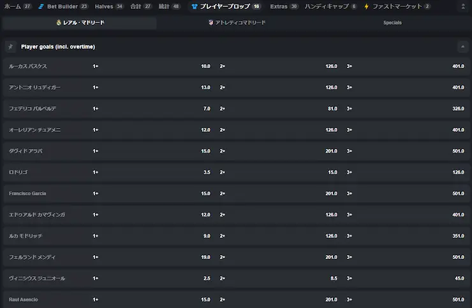Image resolution: width=472 pixels, height=308 pixels.
Task: Collapse the Player goals section
Action: click(x=462, y=47)
